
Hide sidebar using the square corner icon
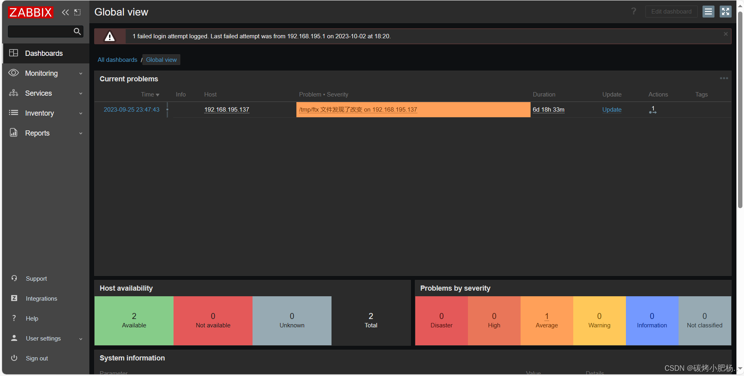pos(77,12)
